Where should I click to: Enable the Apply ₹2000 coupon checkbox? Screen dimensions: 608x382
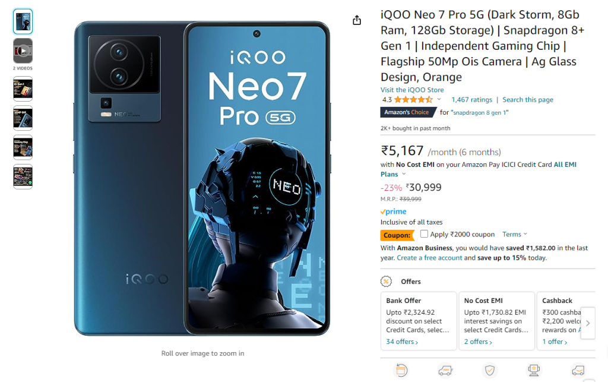point(425,234)
